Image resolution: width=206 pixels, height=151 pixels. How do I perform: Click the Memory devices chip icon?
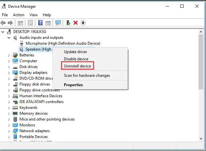pos(15,113)
